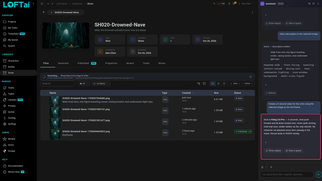This screenshot has height=181, width=322.
Task: Click Show outputs under Kling message
Action: (273, 151)
